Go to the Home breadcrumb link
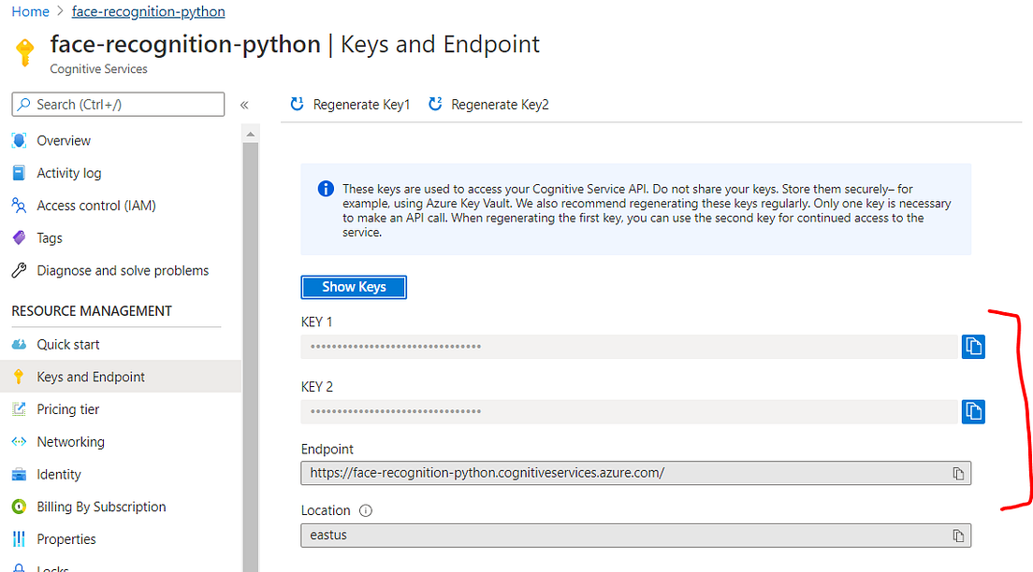This screenshot has width=1033, height=572. (30, 12)
